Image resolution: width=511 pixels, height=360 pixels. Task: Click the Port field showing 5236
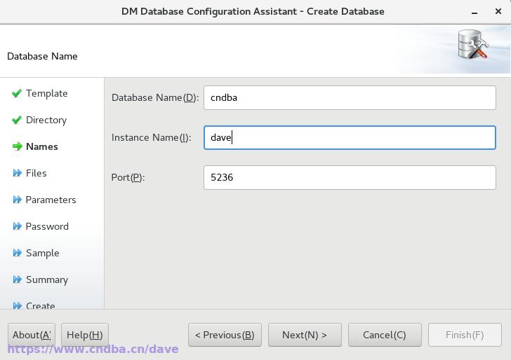350,178
